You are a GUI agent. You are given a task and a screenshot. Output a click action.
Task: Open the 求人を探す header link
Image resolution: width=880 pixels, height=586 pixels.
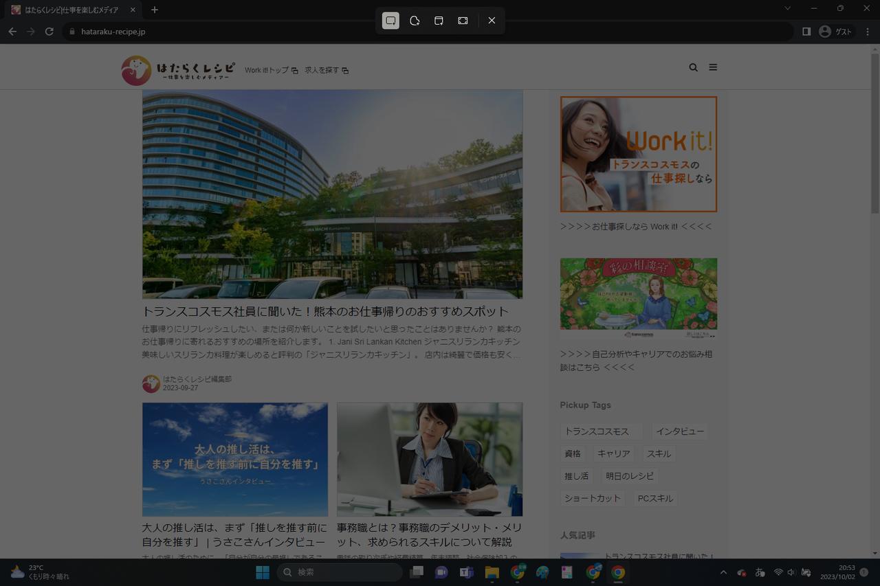pos(327,70)
